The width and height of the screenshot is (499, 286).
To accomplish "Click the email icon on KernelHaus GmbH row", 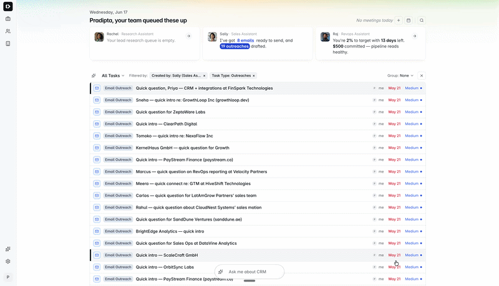I will click(x=97, y=148).
